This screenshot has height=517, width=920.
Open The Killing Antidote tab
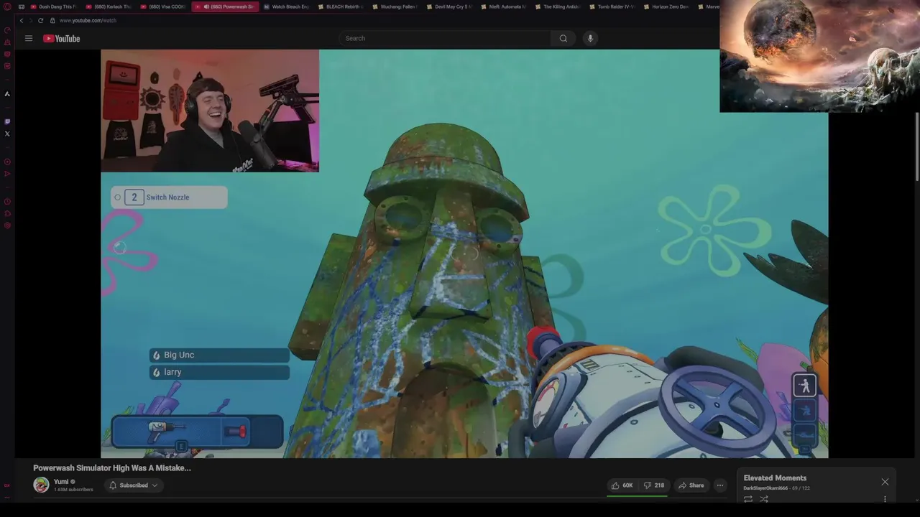(x=558, y=6)
